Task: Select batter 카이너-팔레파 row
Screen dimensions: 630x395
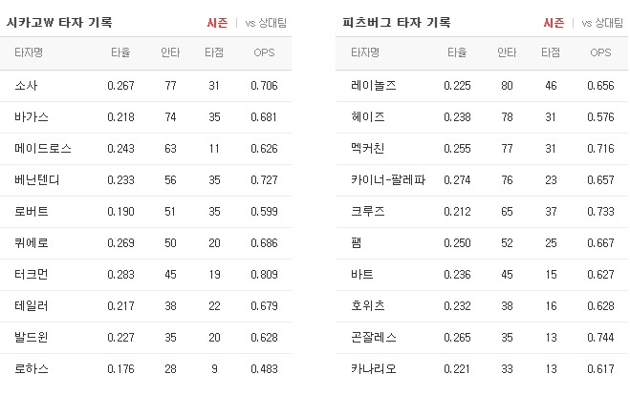Action: [x=482, y=180]
